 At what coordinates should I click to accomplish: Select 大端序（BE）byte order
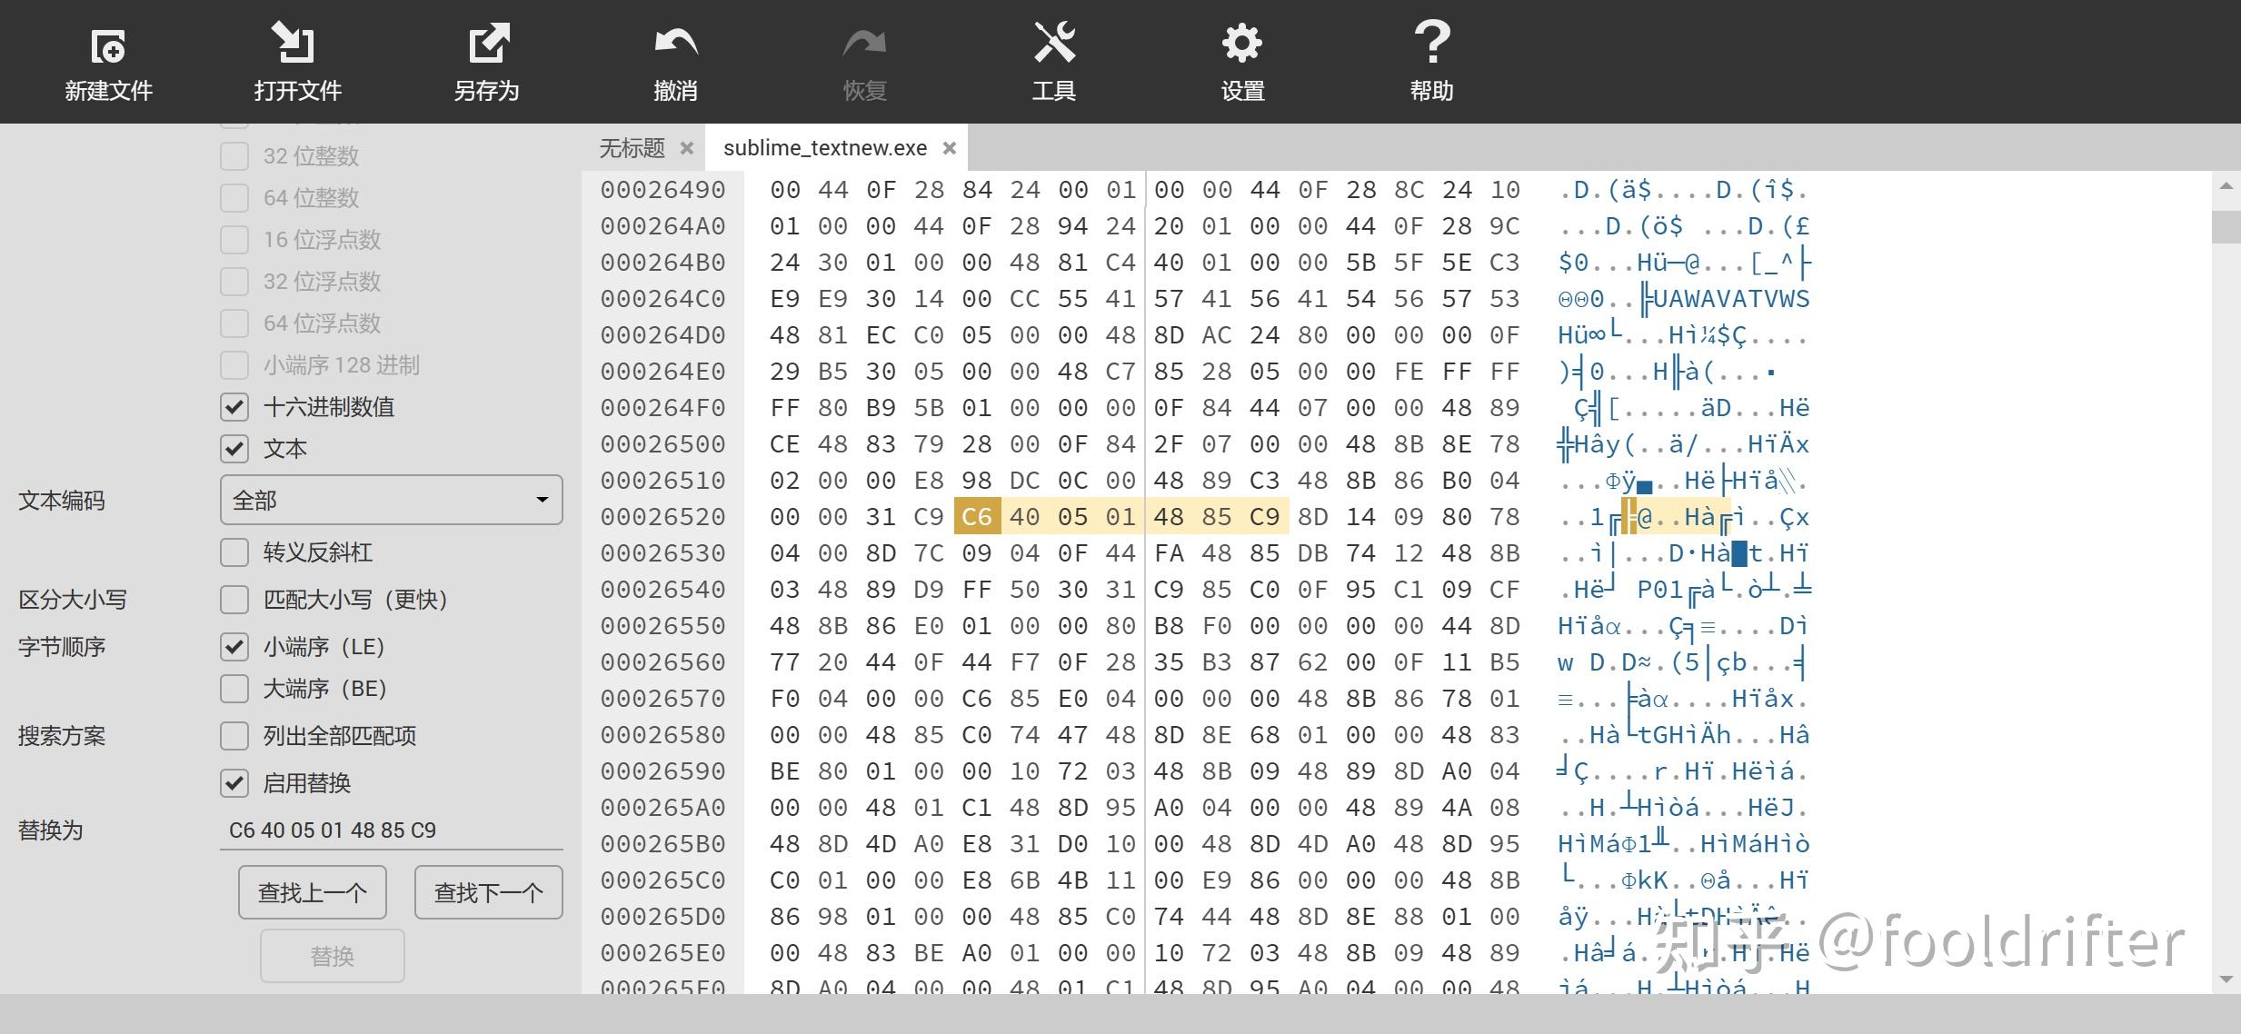tap(234, 688)
